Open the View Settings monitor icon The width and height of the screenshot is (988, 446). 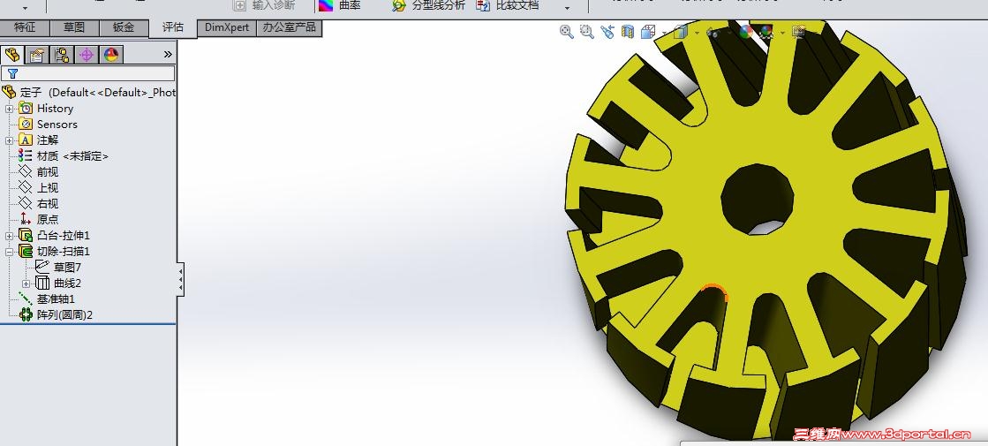point(799,32)
